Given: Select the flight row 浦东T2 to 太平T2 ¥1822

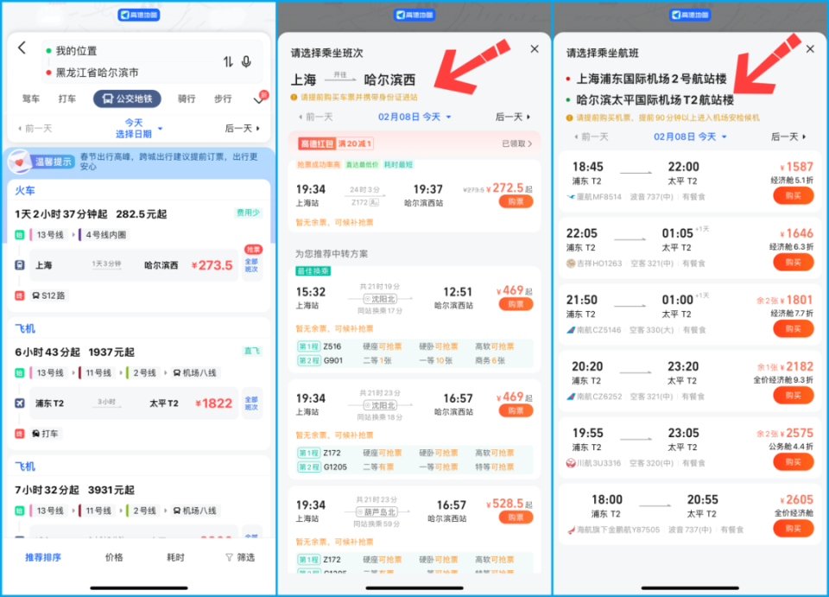Looking at the screenshot, I should coord(134,403).
